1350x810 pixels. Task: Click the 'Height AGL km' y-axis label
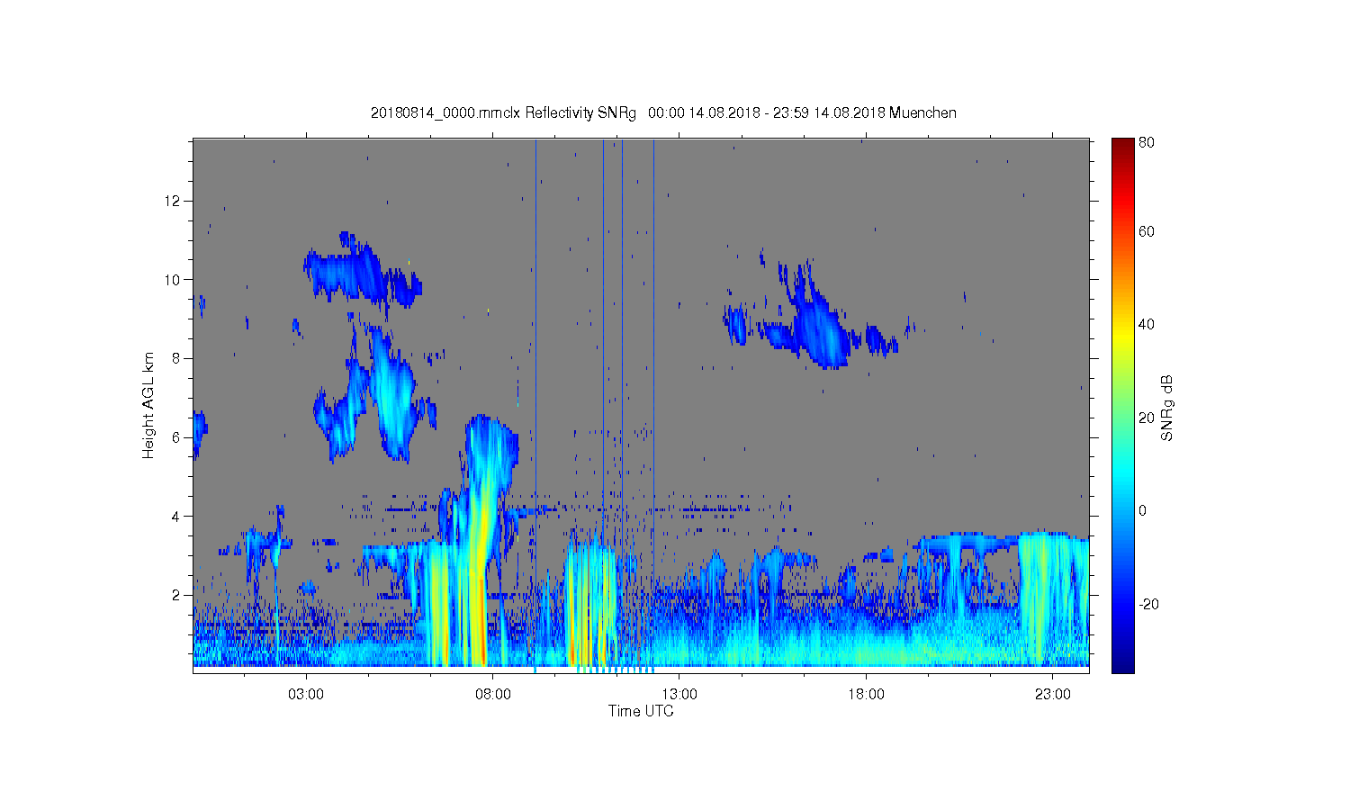[x=148, y=406]
